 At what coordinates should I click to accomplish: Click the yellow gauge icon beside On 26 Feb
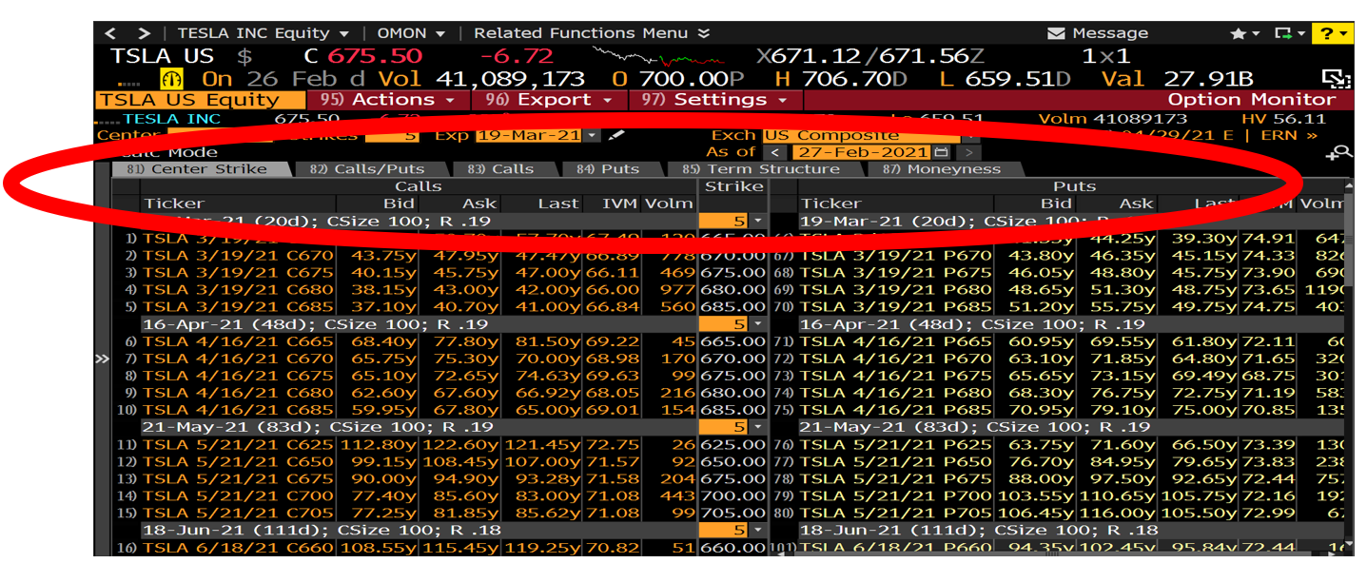click(x=172, y=79)
